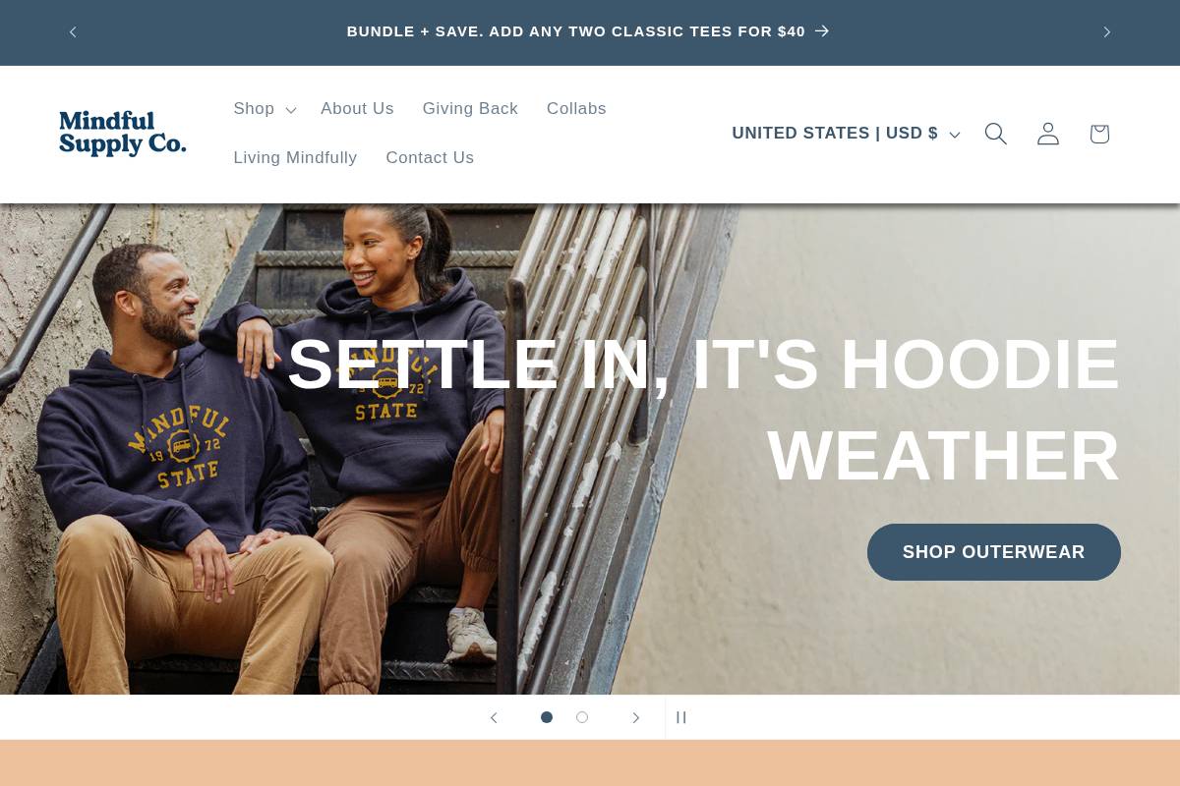Select the second slideshow dot
The height and width of the screenshot is (786, 1180).
[x=582, y=717]
